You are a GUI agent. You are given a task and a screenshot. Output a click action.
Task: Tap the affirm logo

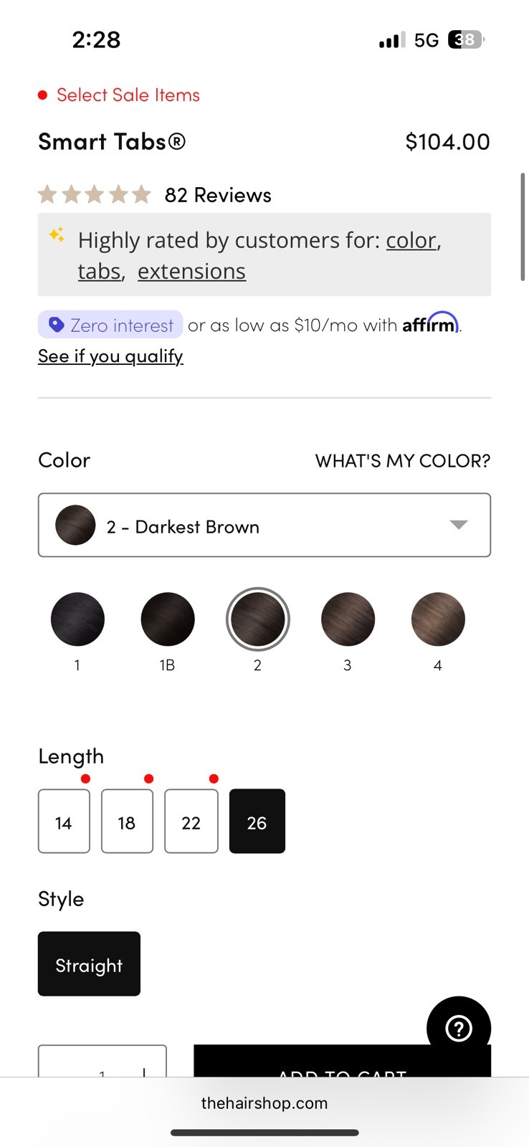430,323
